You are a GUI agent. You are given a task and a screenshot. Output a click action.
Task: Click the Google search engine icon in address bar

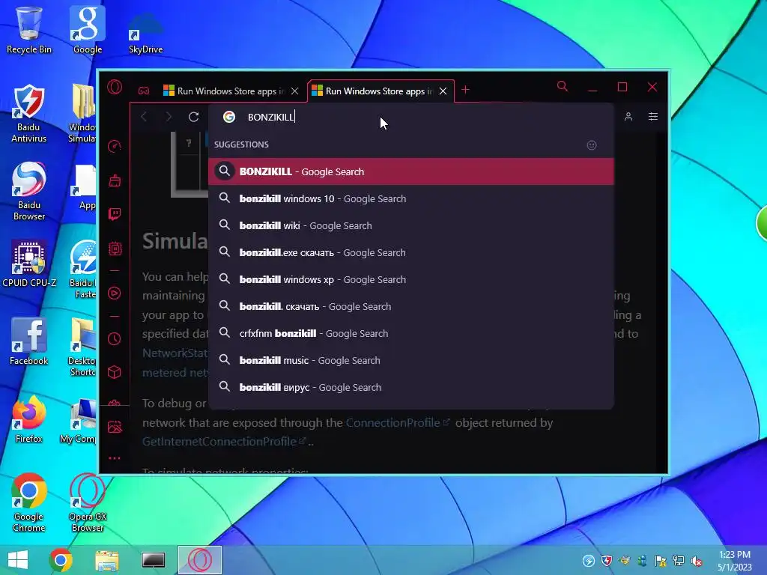(x=229, y=117)
